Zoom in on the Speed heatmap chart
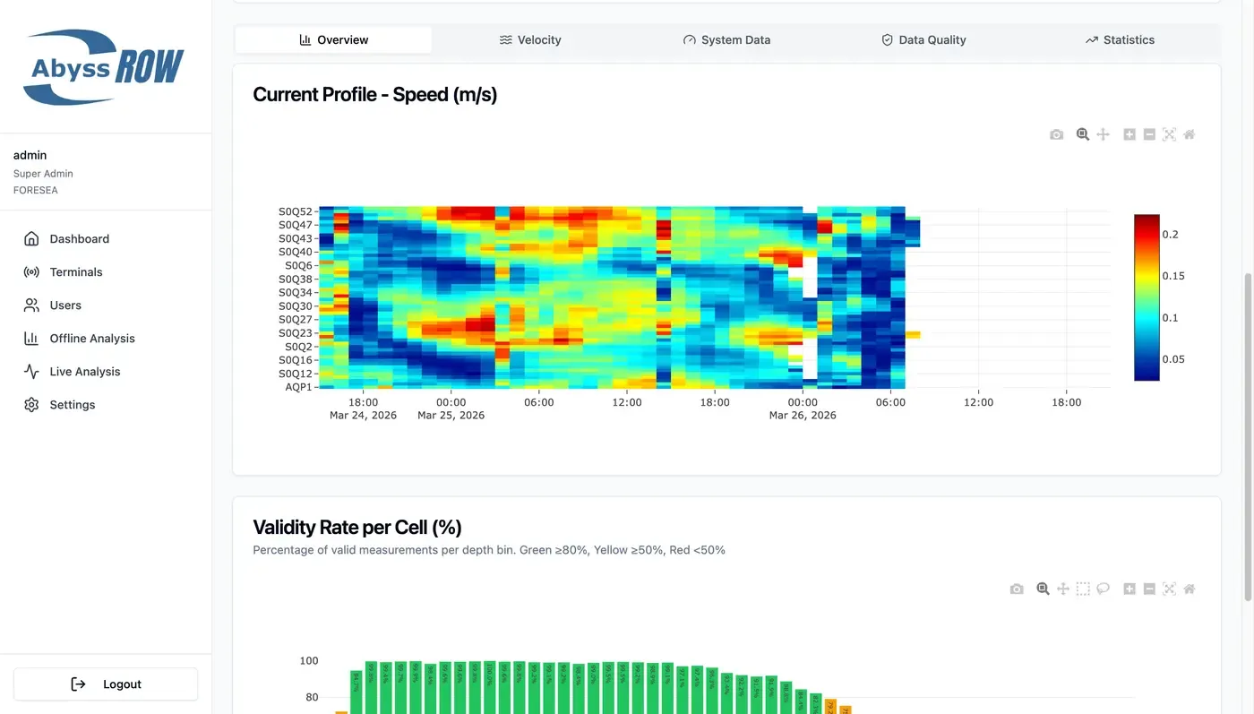Image resolution: width=1254 pixels, height=714 pixels. [1129, 134]
